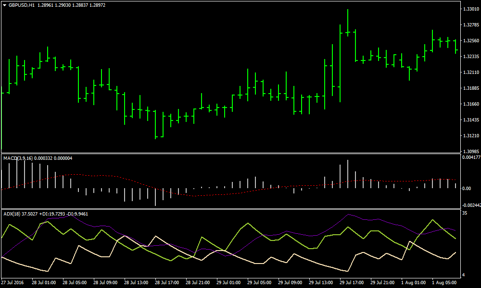Click the 27 Jul 2016 date label
This screenshot has height=288, width=481.
(13, 282)
